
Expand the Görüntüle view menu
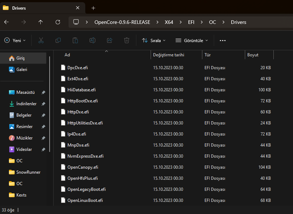192,40
